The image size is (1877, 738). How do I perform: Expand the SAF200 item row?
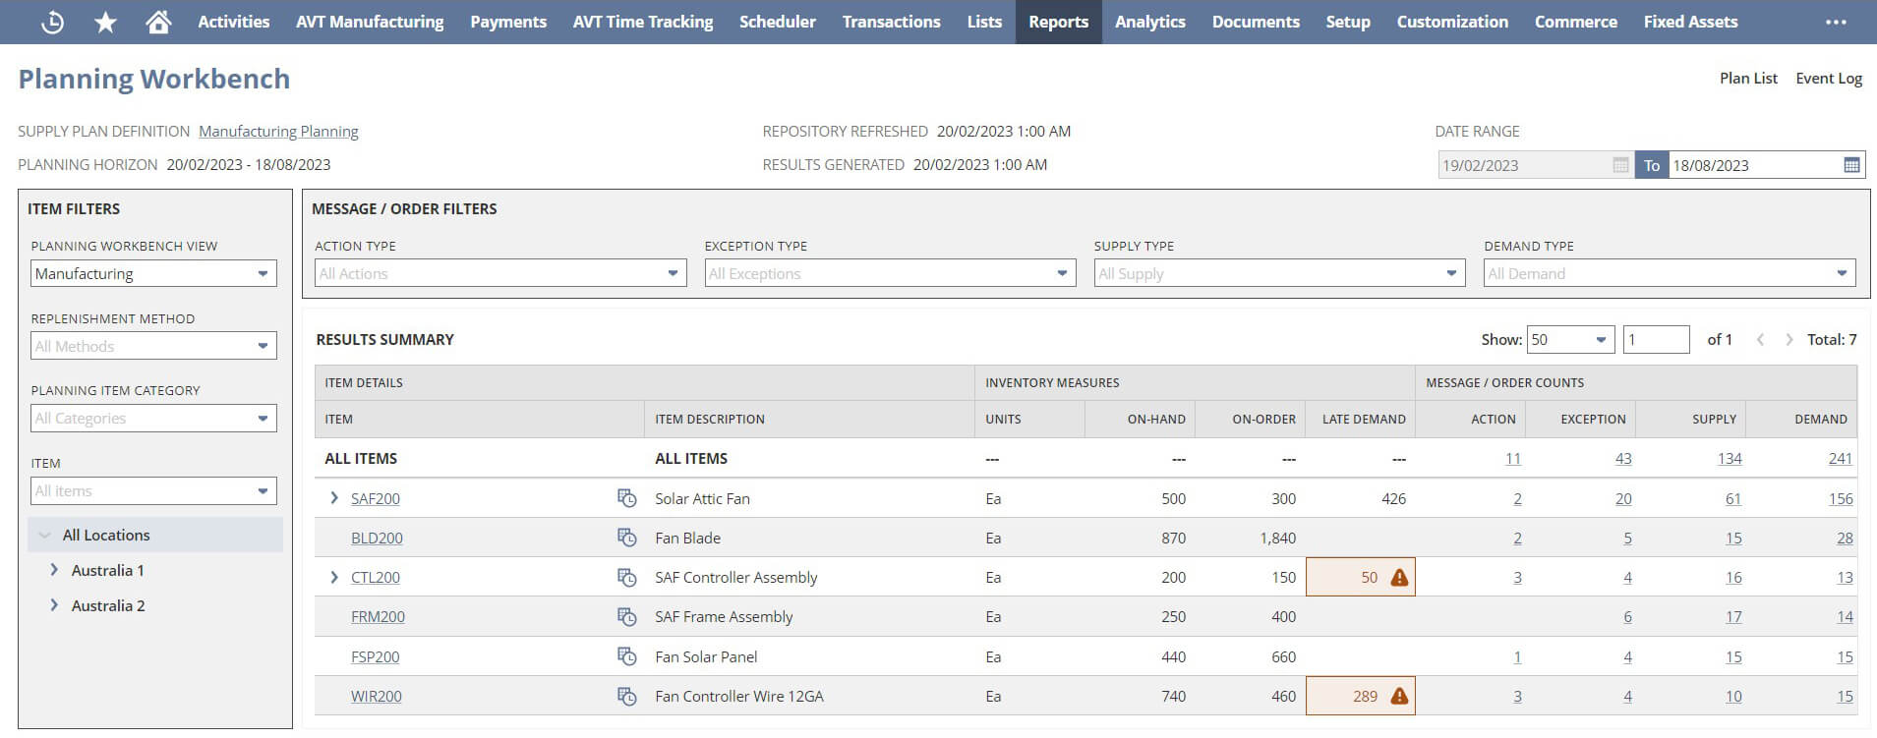(334, 498)
